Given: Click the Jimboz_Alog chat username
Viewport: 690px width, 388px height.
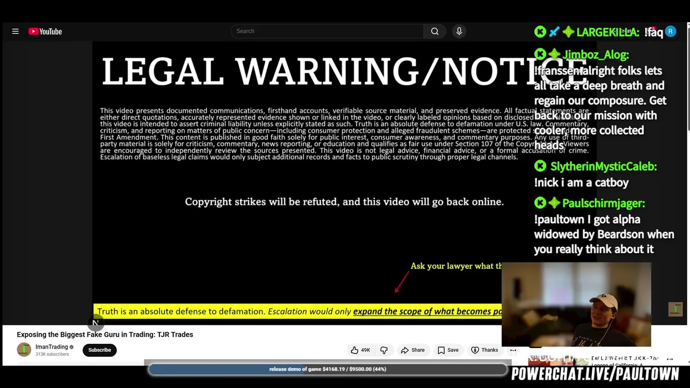Looking at the screenshot, I should 596,54.
